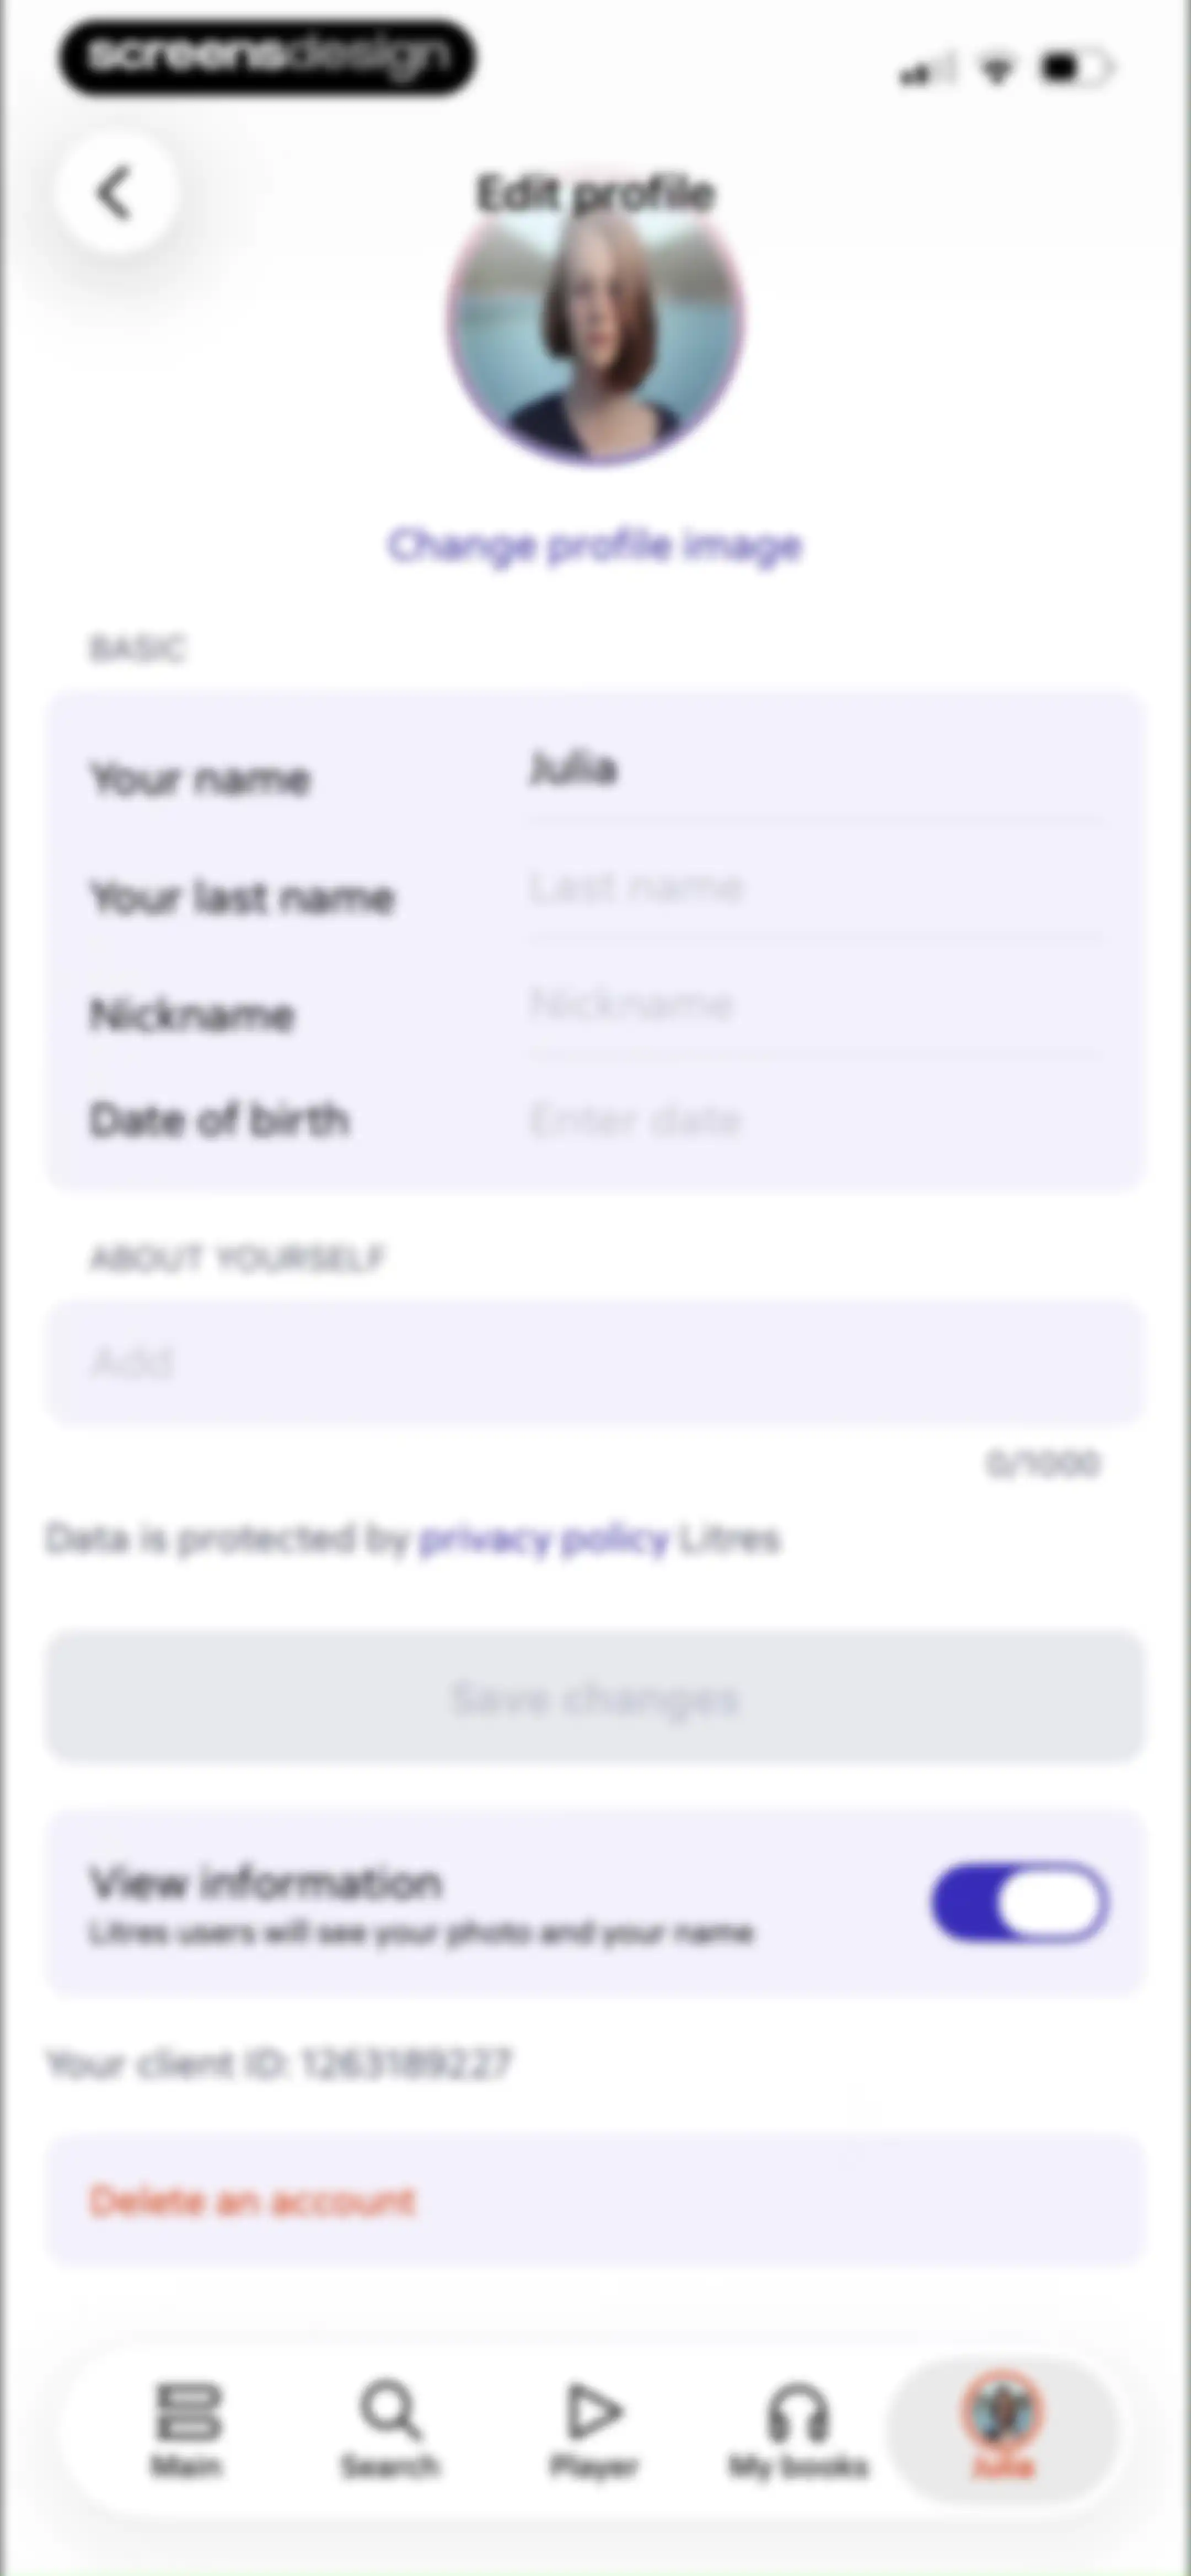Click the Wi-Fi status icon
The image size is (1191, 2576).
click(x=996, y=68)
